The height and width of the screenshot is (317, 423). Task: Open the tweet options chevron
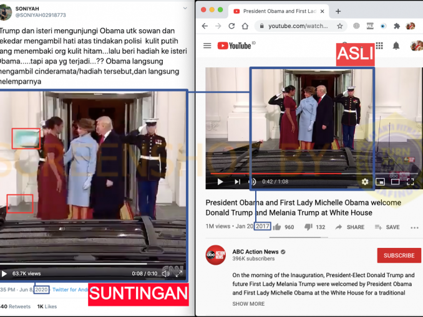coord(185,8)
